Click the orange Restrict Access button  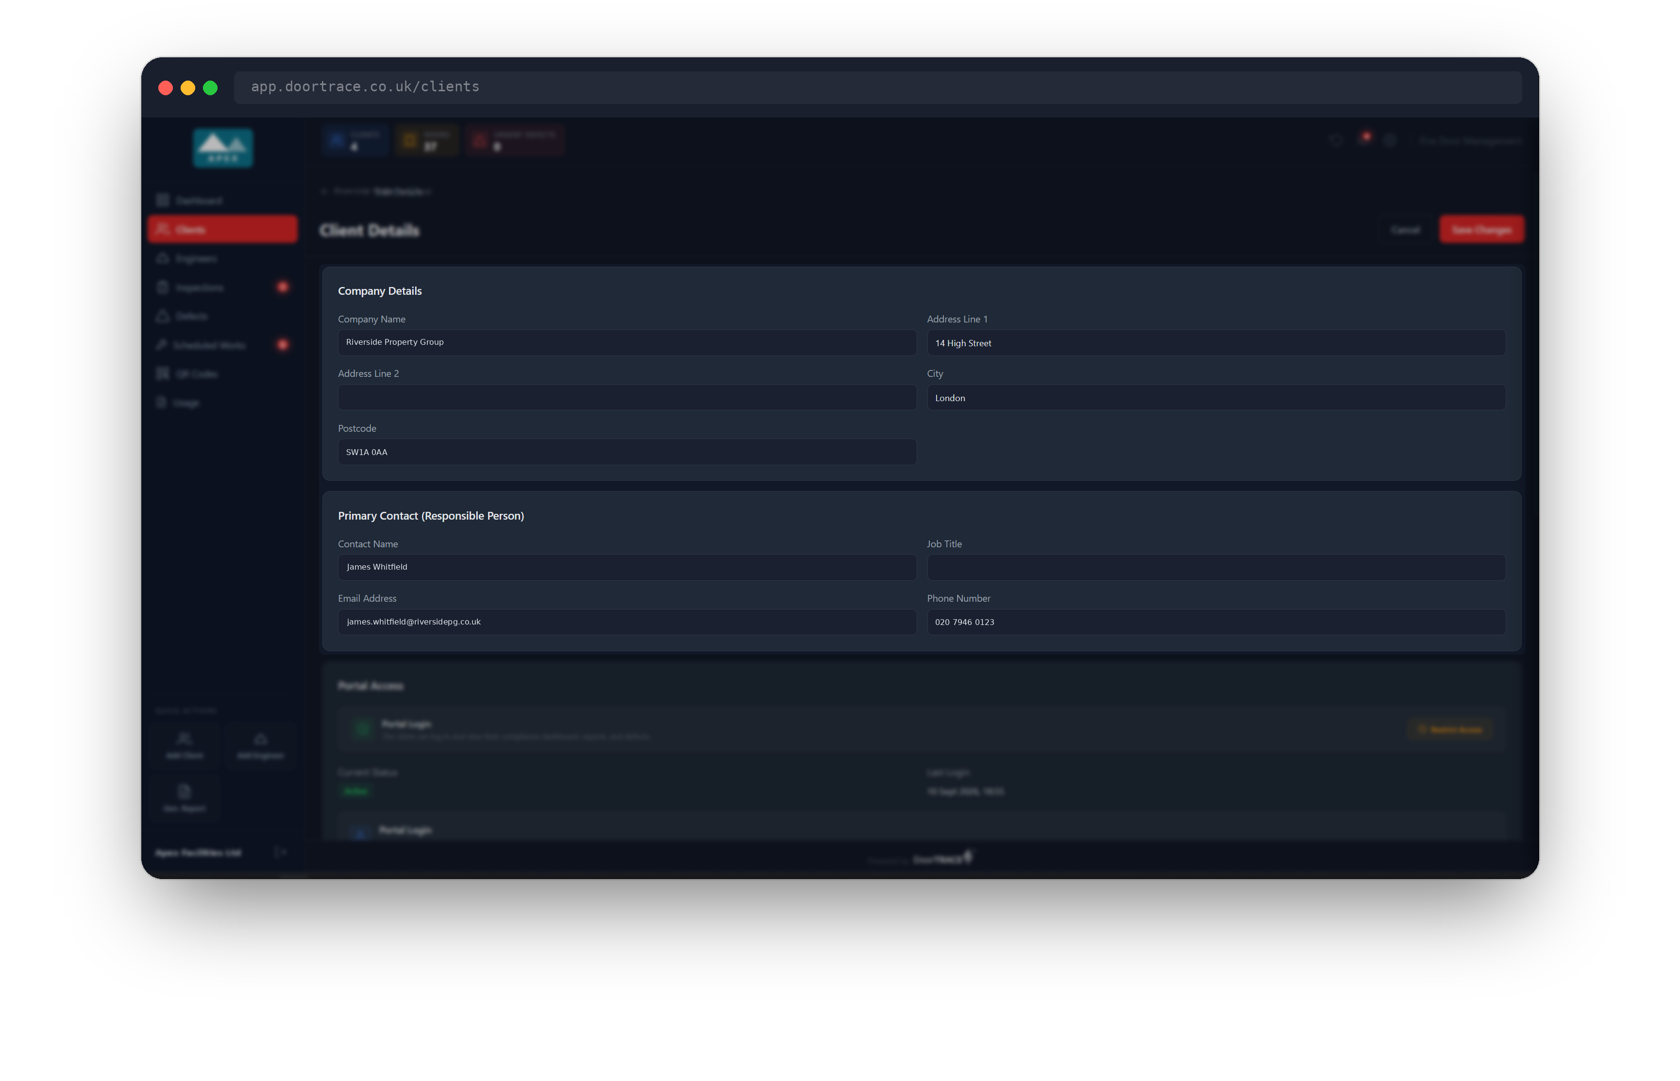click(1450, 729)
